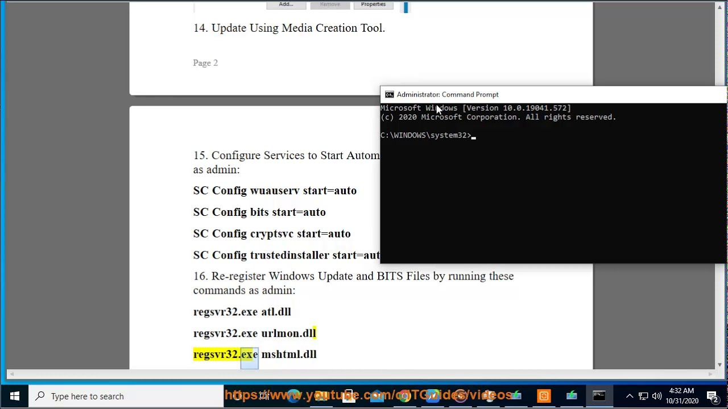Viewport: 728px width, 409px height.
Task: Open the network tray icon
Action: (x=643, y=396)
